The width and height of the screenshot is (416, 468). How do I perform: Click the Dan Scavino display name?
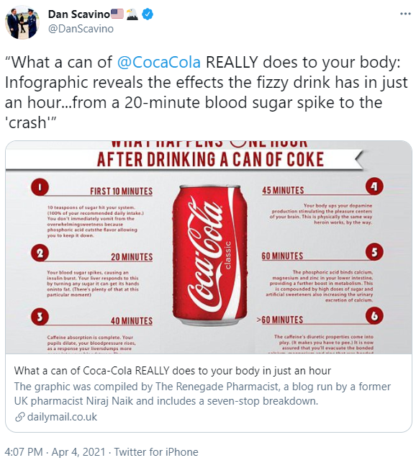pyautogui.click(x=79, y=14)
